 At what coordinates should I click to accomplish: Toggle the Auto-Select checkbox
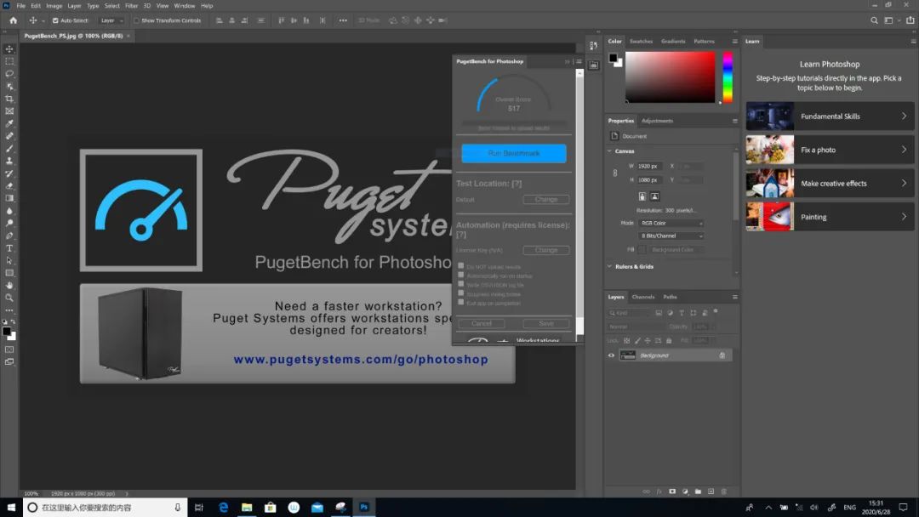point(55,20)
